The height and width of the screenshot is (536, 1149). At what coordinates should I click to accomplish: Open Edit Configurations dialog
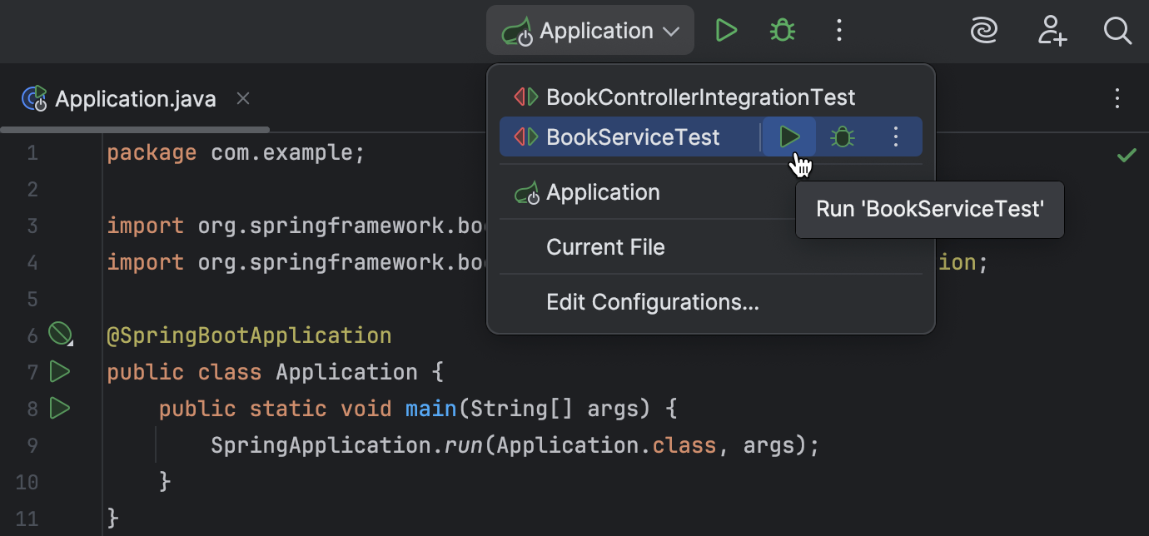(x=653, y=301)
